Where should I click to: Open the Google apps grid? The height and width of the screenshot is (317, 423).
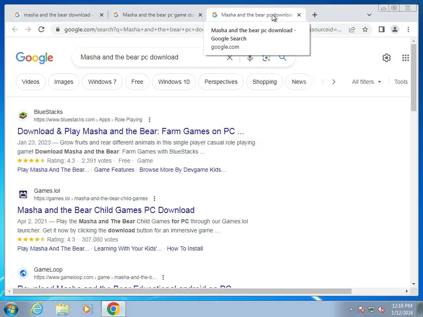pos(406,58)
